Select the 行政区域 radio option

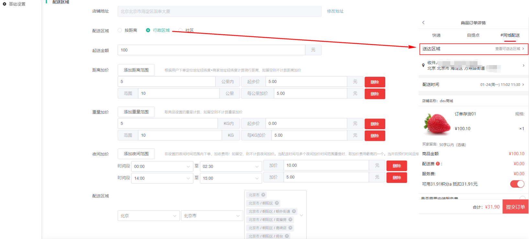coord(148,30)
